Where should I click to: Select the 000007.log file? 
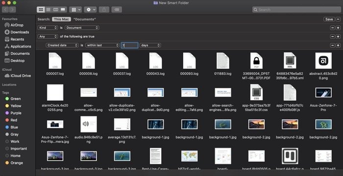(x=55, y=64)
